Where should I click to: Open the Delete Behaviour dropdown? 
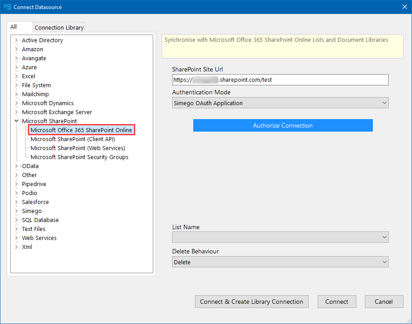click(280, 262)
